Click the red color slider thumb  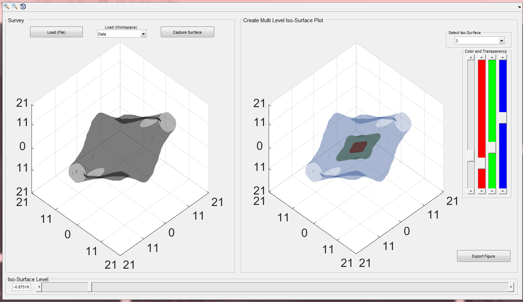[x=482, y=163]
